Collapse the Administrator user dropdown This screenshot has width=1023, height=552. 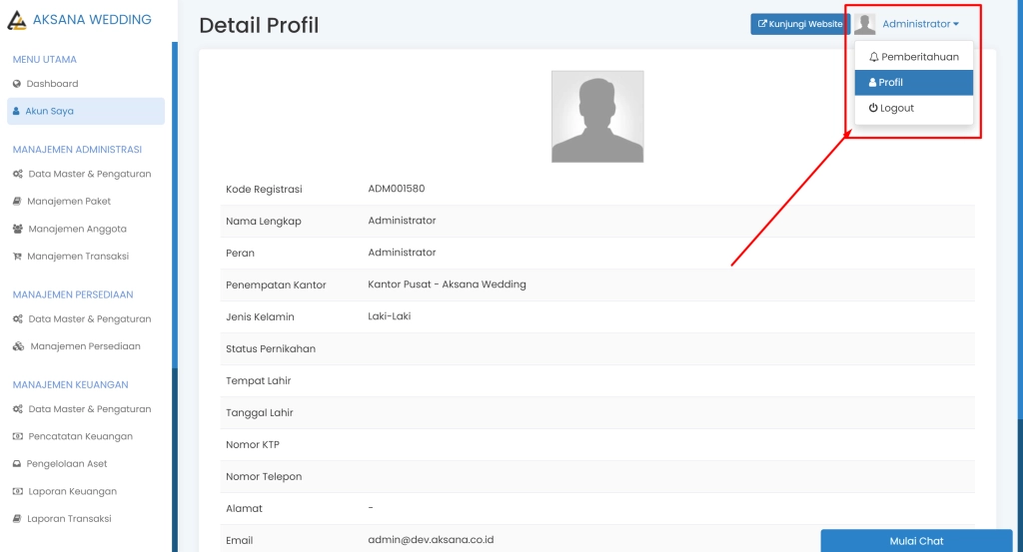point(919,24)
